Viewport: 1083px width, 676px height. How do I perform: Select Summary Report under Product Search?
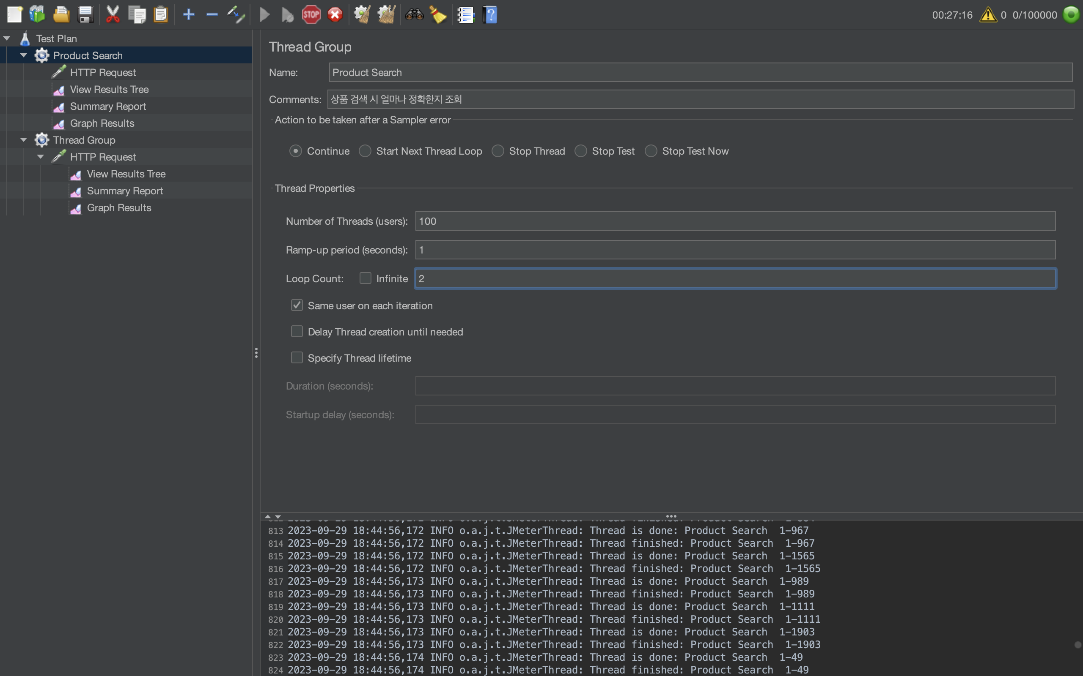coord(108,106)
